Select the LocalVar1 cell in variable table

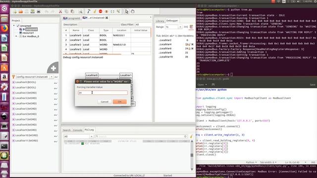pyautogui.click(x=75, y=40)
